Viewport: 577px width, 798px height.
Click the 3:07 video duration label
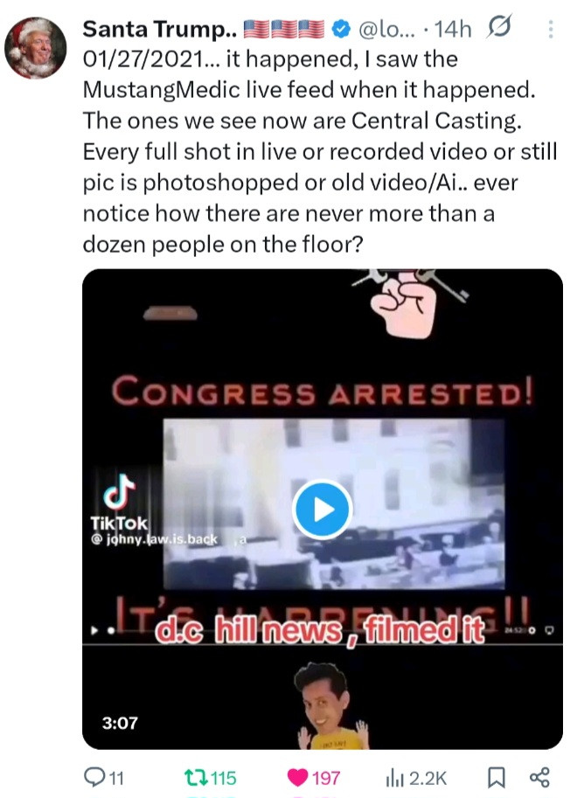point(120,723)
